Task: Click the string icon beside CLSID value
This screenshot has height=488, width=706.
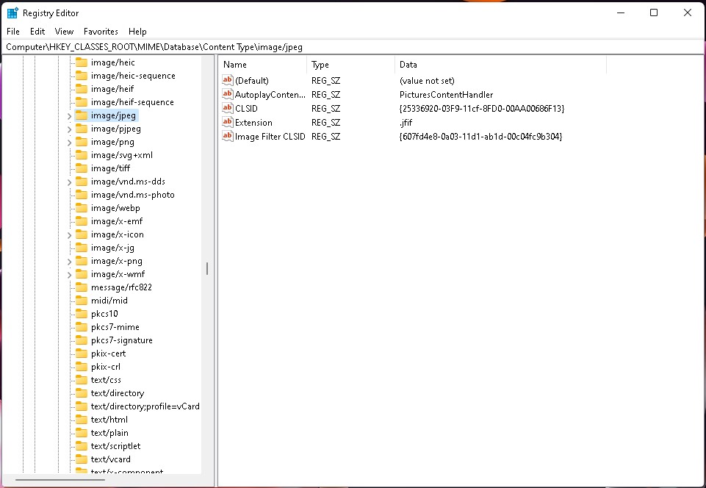Action: (228, 109)
